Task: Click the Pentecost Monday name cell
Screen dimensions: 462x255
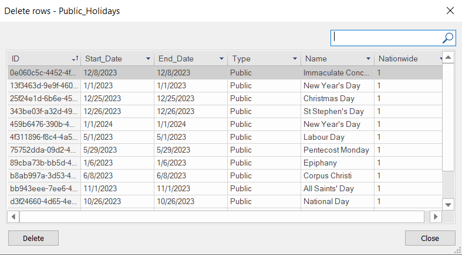Action: click(336, 150)
